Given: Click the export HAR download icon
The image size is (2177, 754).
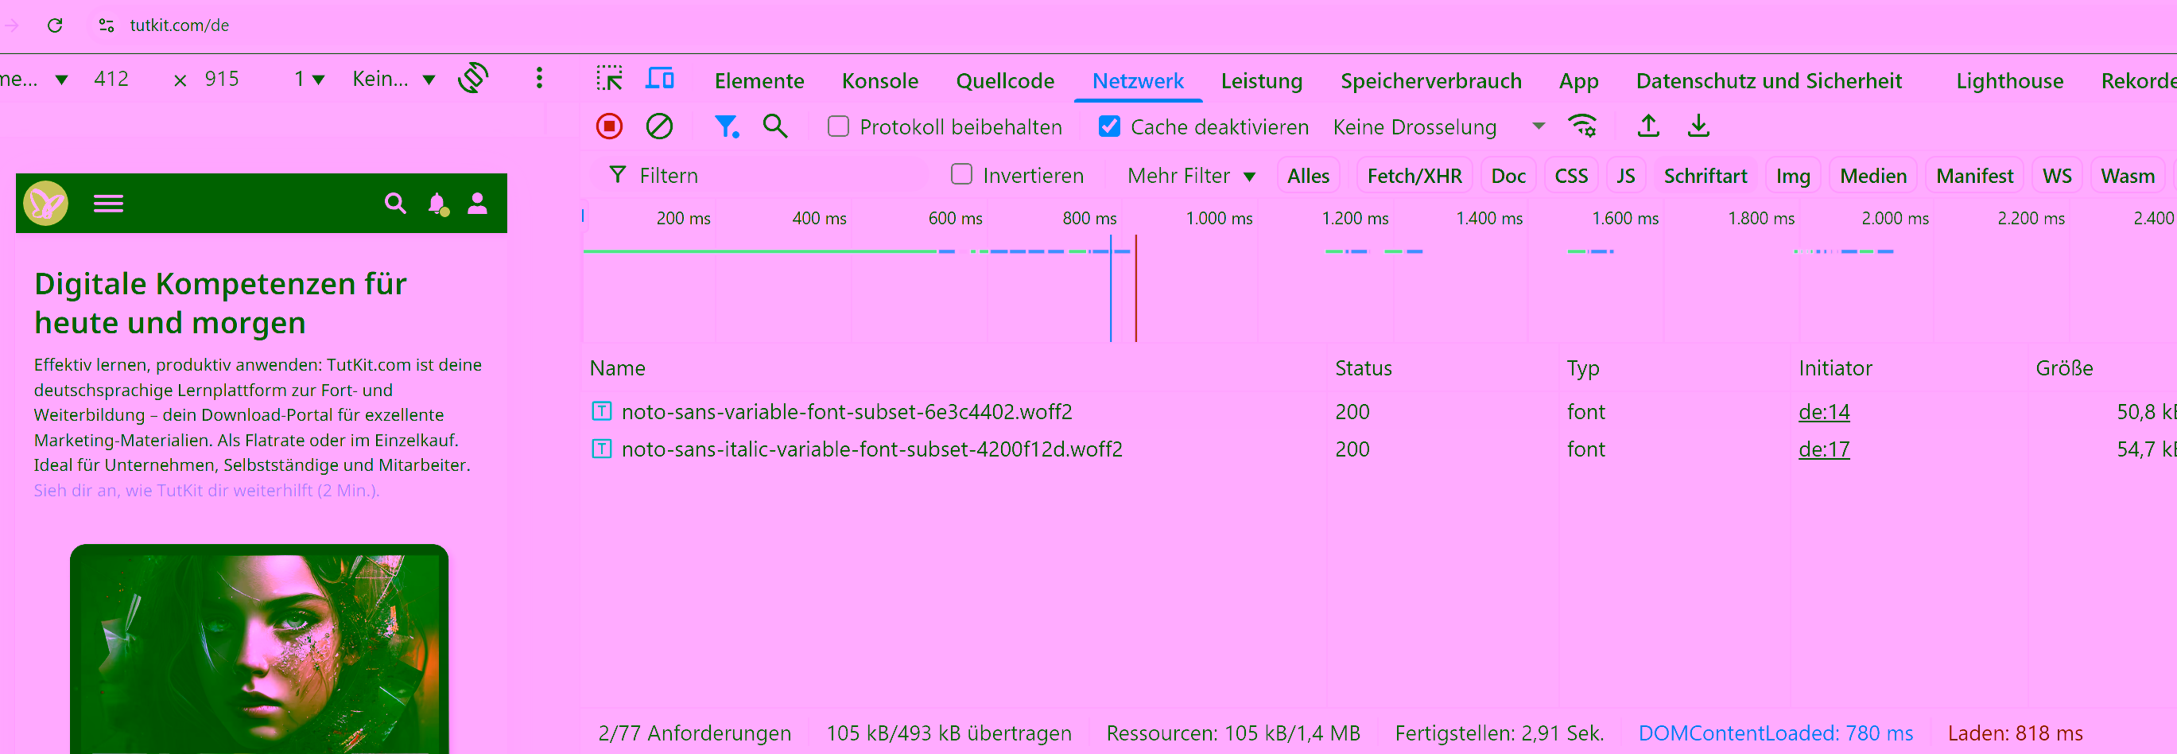Looking at the screenshot, I should (1698, 126).
